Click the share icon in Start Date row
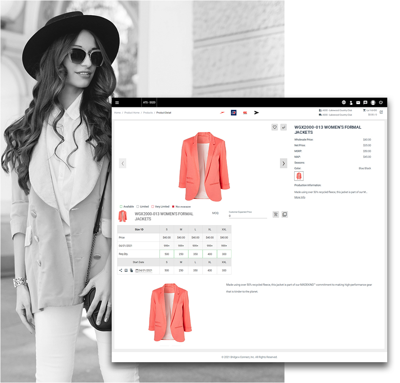Image resolution: width=400 pixels, height=383 pixels. (x=121, y=270)
